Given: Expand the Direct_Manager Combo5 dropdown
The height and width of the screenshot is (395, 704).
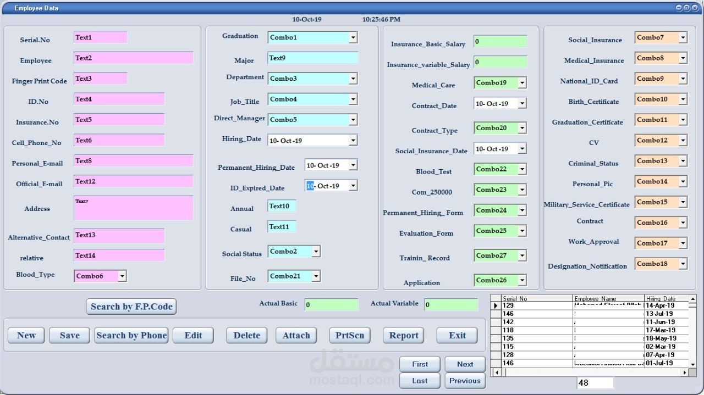Looking at the screenshot, I should [353, 120].
